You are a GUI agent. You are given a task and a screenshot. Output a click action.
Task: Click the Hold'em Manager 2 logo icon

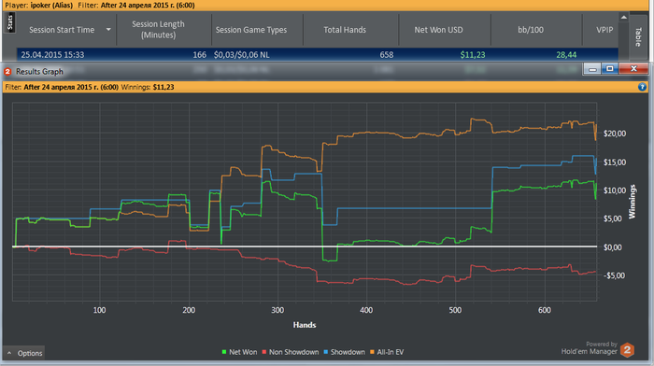627,350
